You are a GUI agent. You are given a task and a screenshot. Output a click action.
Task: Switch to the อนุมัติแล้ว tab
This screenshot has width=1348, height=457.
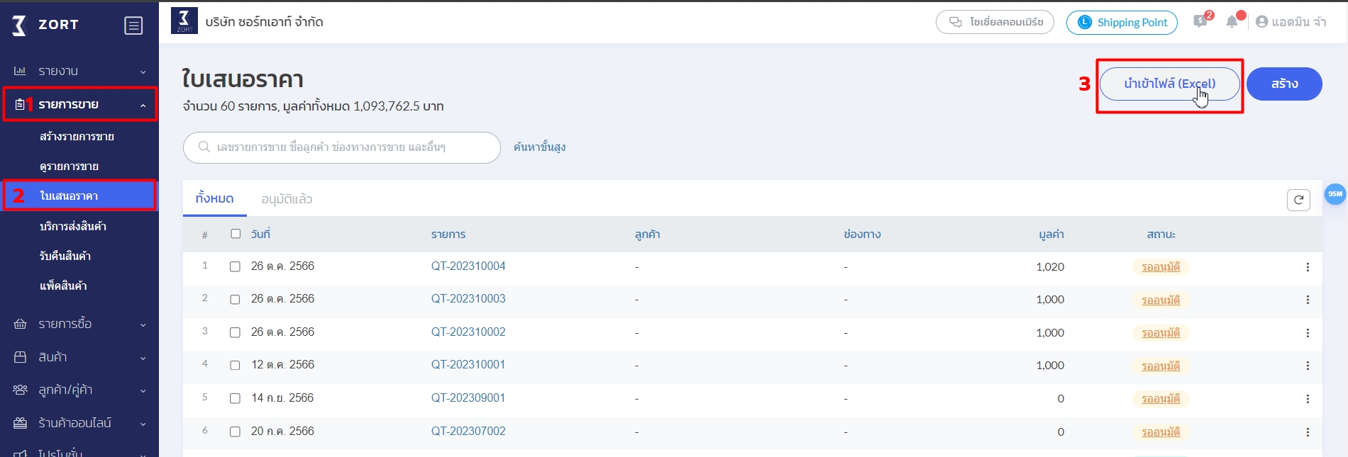[x=287, y=199]
